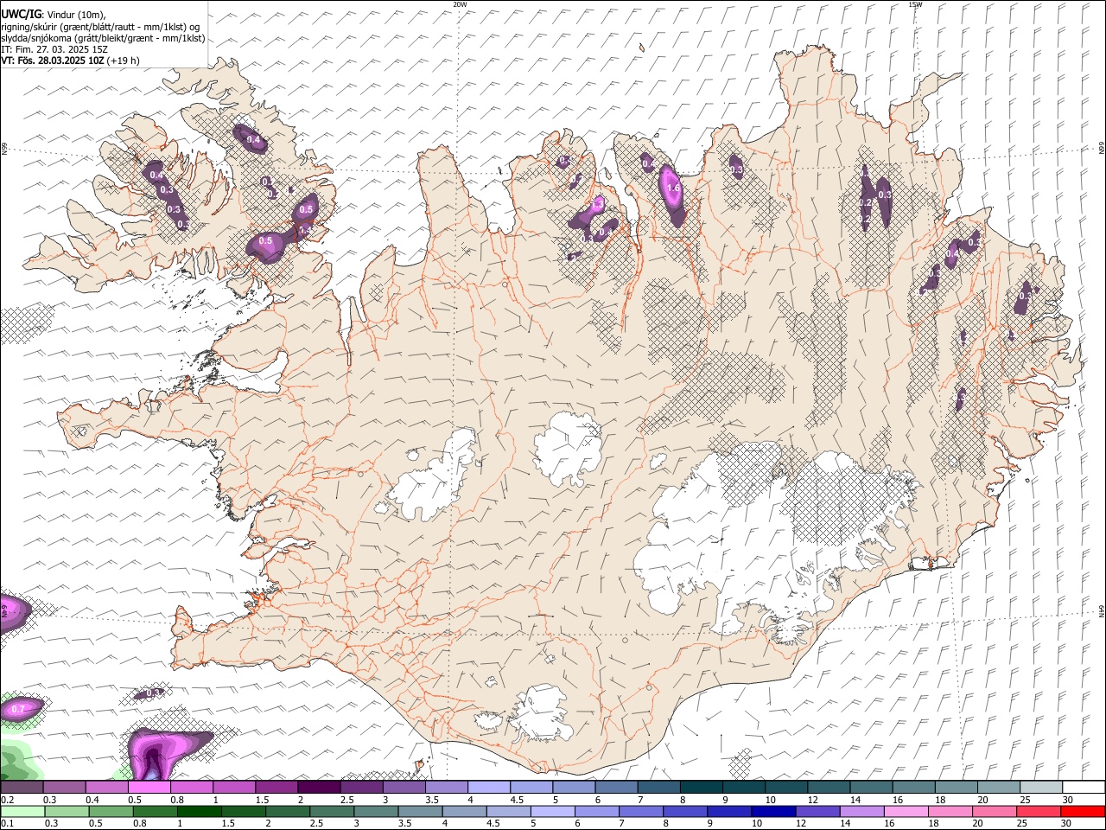Image resolution: width=1106 pixels, height=830 pixels.
Task: Select the 0.5–0.8 green rain scale swatch
Action: click(111, 811)
